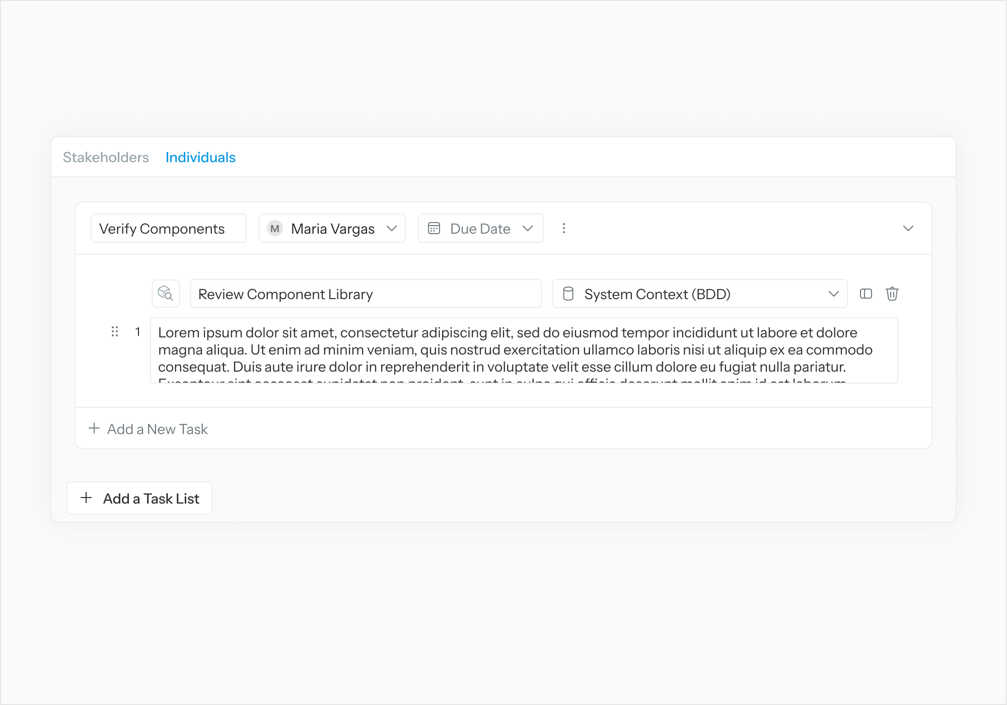Screen dimensions: 1007x705
Task: Click the database cylinder icon
Action: 568,294
